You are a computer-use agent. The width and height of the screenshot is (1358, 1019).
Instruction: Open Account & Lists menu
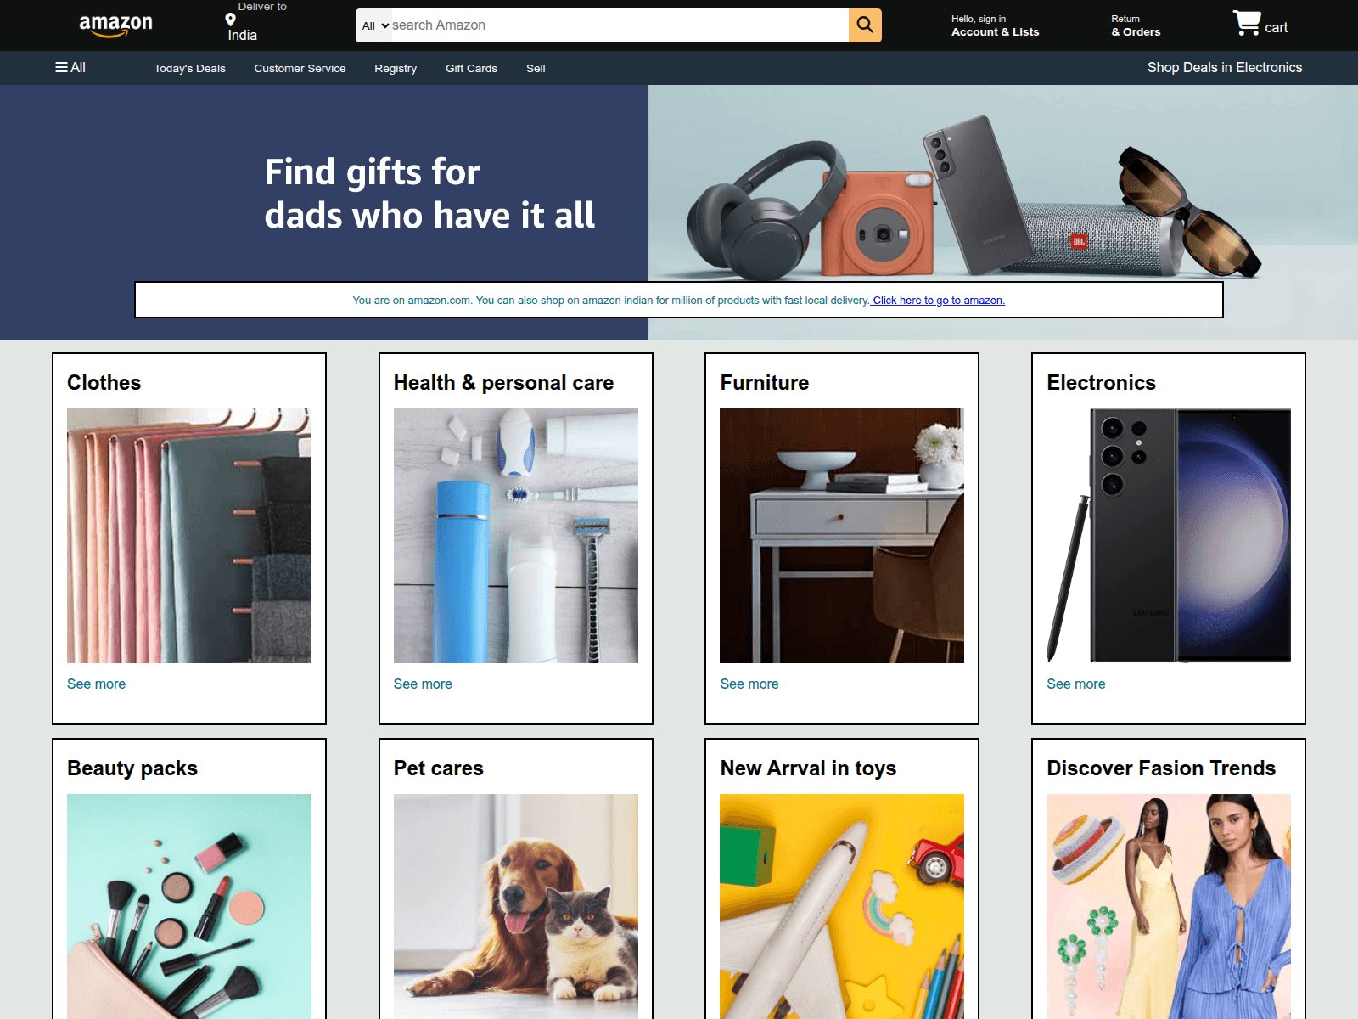click(x=995, y=25)
